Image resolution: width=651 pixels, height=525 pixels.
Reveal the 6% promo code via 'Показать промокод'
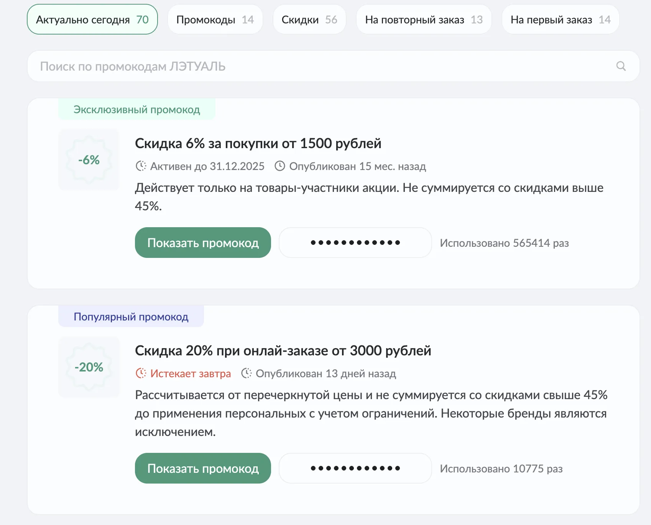(x=203, y=242)
